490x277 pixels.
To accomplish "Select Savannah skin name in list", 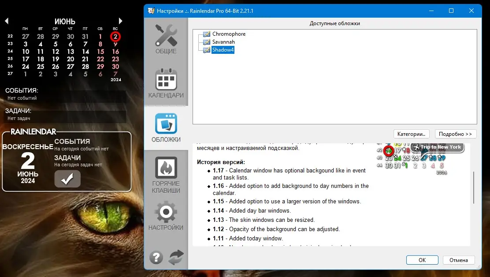I will (x=223, y=42).
